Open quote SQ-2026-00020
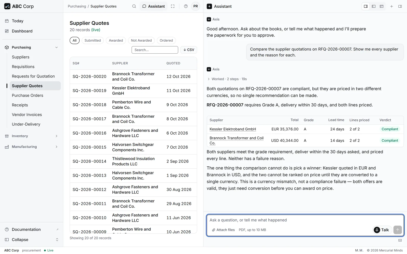 pos(133,76)
